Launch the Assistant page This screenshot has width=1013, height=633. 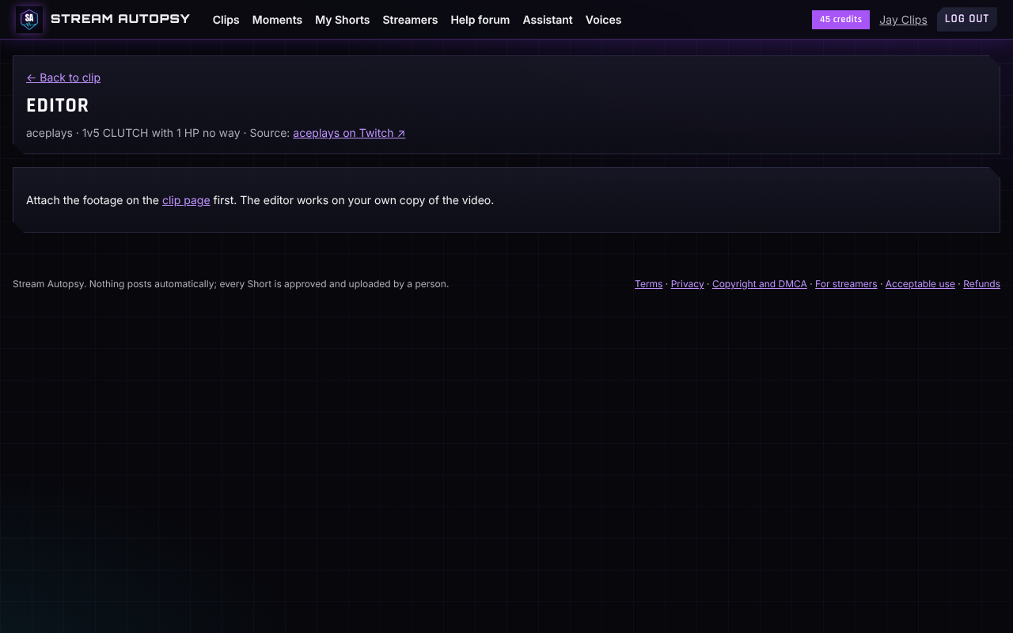click(x=548, y=20)
